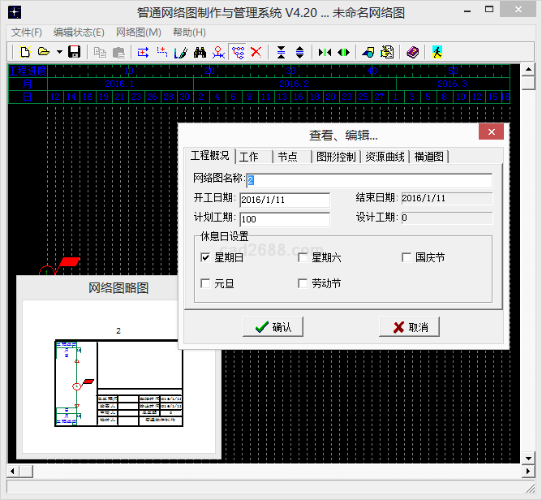
Task: Click the red X delete toolbar icon
Action: point(256,52)
